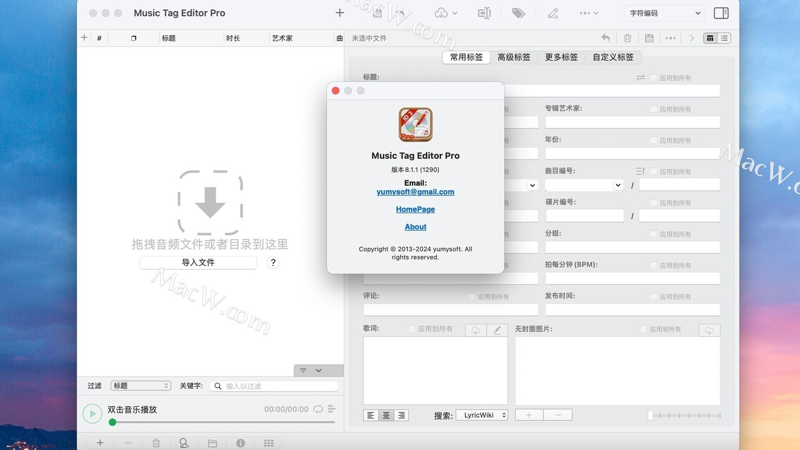Click the add files plus icon in top toolbar

[340, 13]
